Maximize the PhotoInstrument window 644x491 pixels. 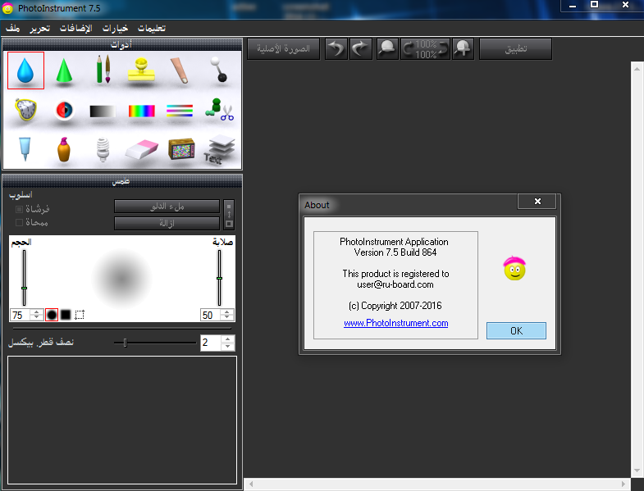click(594, 5)
